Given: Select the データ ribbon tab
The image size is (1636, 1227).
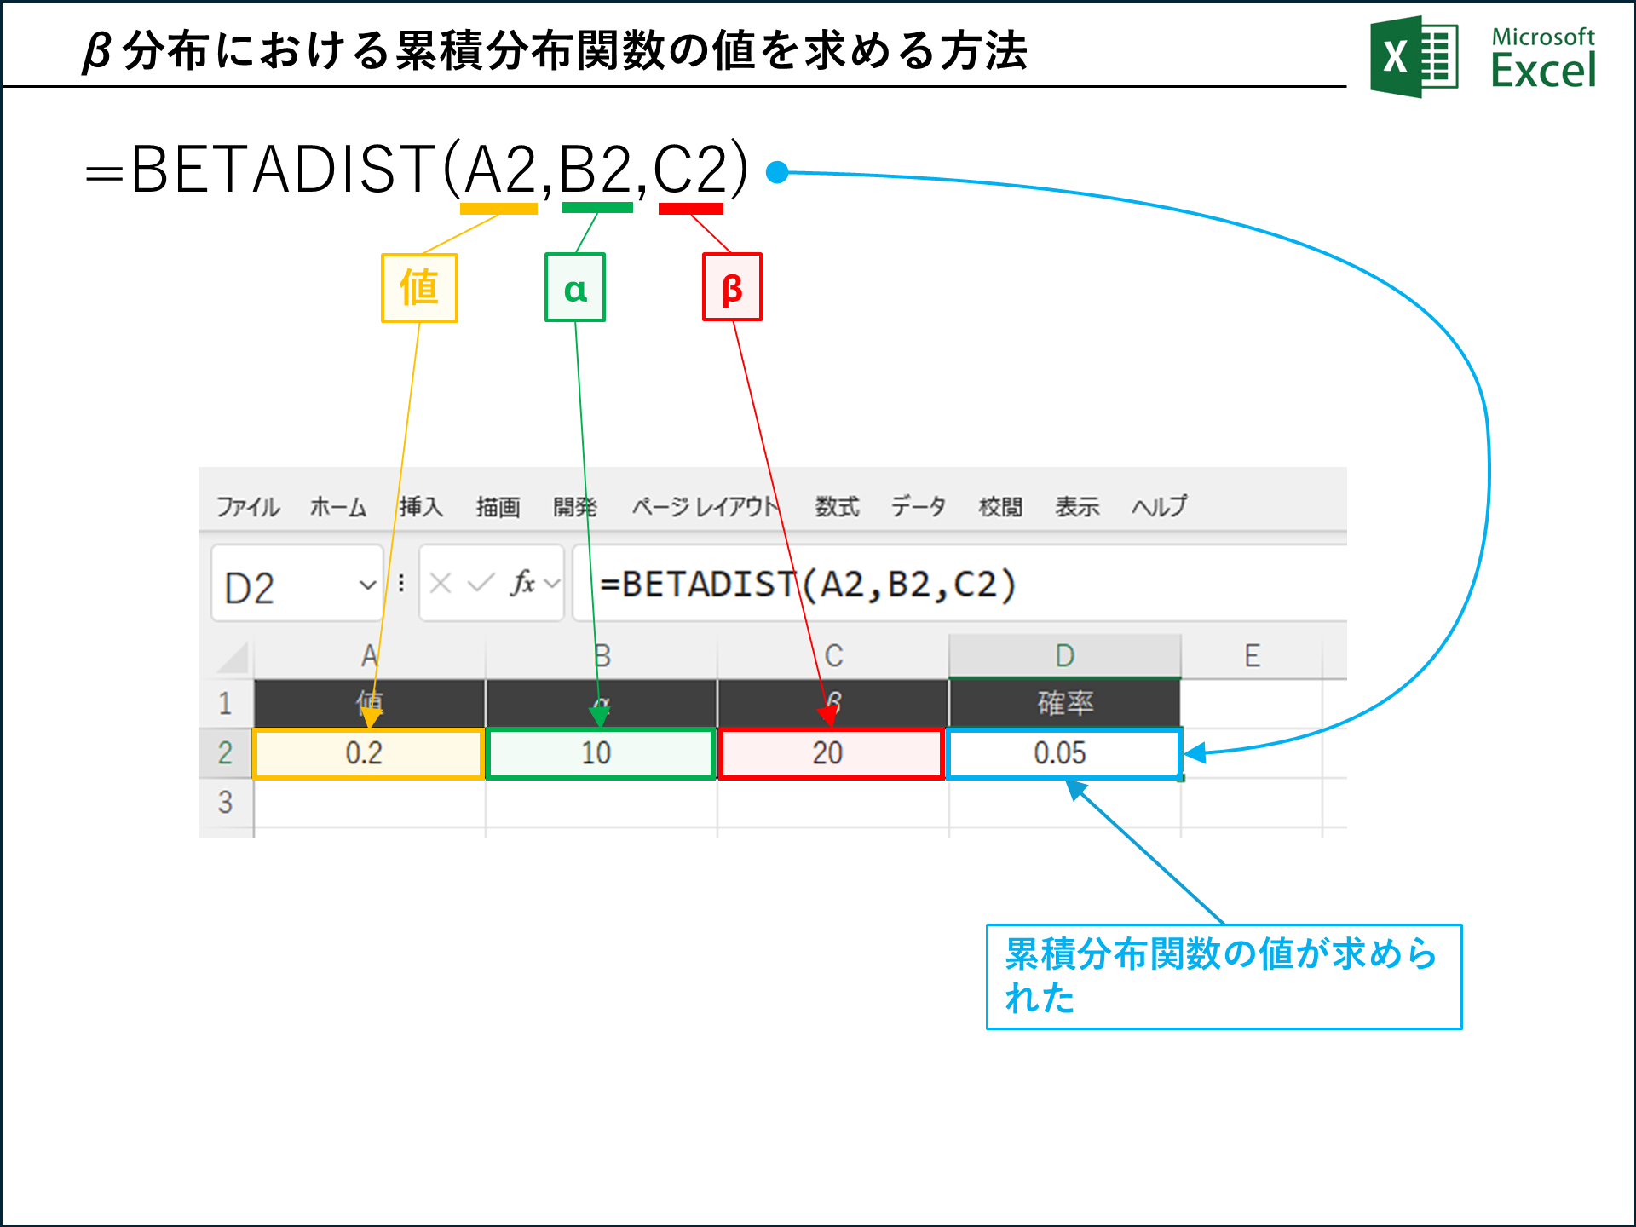Looking at the screenshot, I should point(919,505).
